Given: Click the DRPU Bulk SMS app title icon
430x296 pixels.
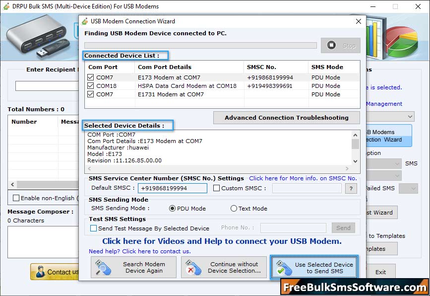Looking at the screenshot, I should click(x=6, y=6).
